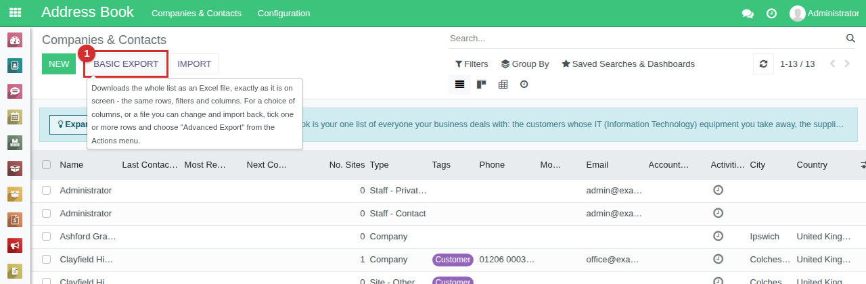Screen dimensions: 866x284
Task: Sort by Phone column header
Action: coord(492,164)
